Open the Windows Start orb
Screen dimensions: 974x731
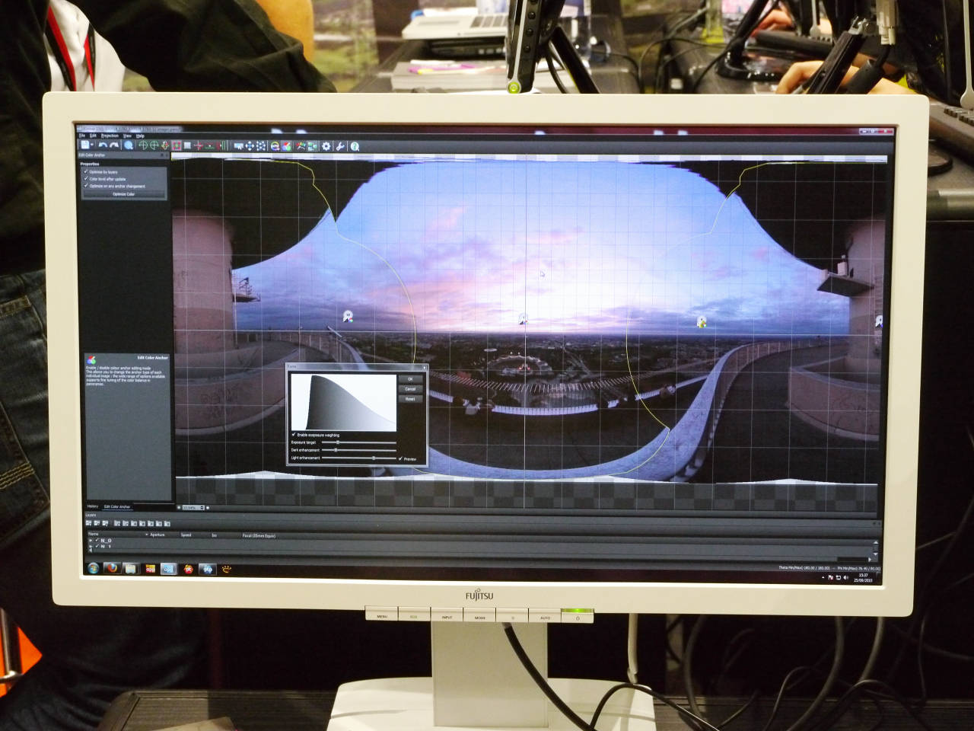pyautogui.click(x=93, y=568)
